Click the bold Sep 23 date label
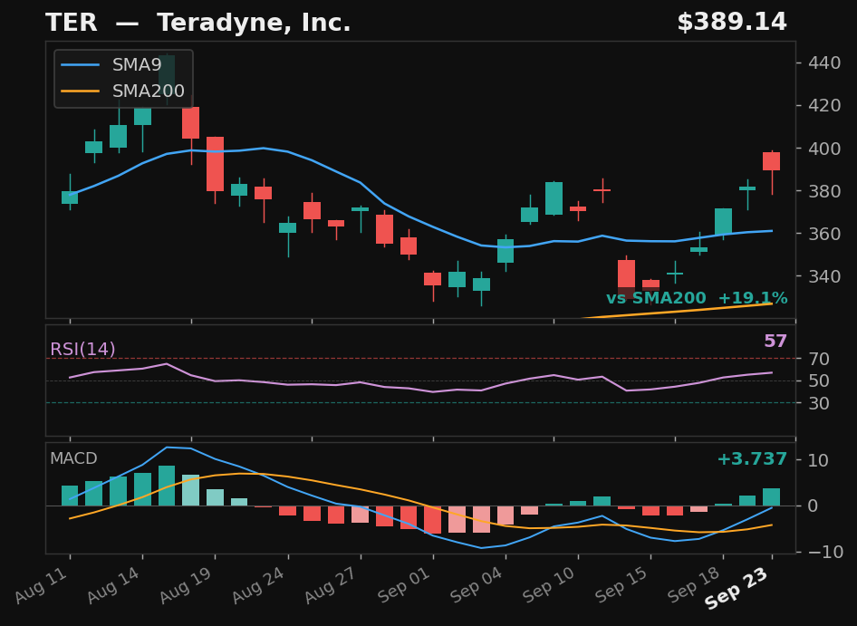The width and height of the screenshot is (857, 626). point(737,588)
